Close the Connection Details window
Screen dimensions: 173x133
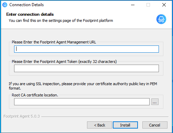click(x=164, y=5)
